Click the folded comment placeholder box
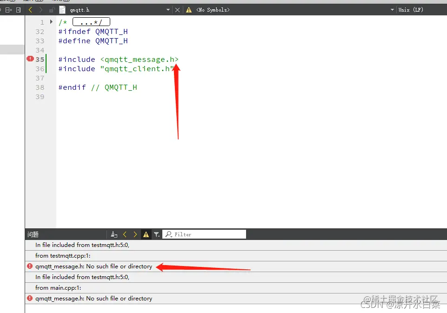447x313 pixels. coord(91,22)
